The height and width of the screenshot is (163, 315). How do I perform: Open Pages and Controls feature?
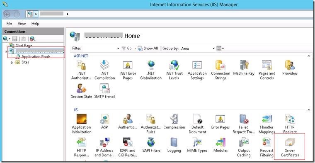(x=267, y=70)
